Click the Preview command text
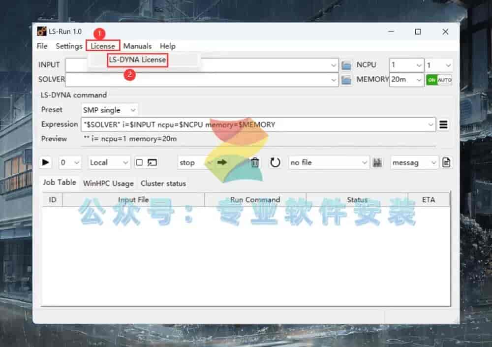 click(x=130, y=139)
